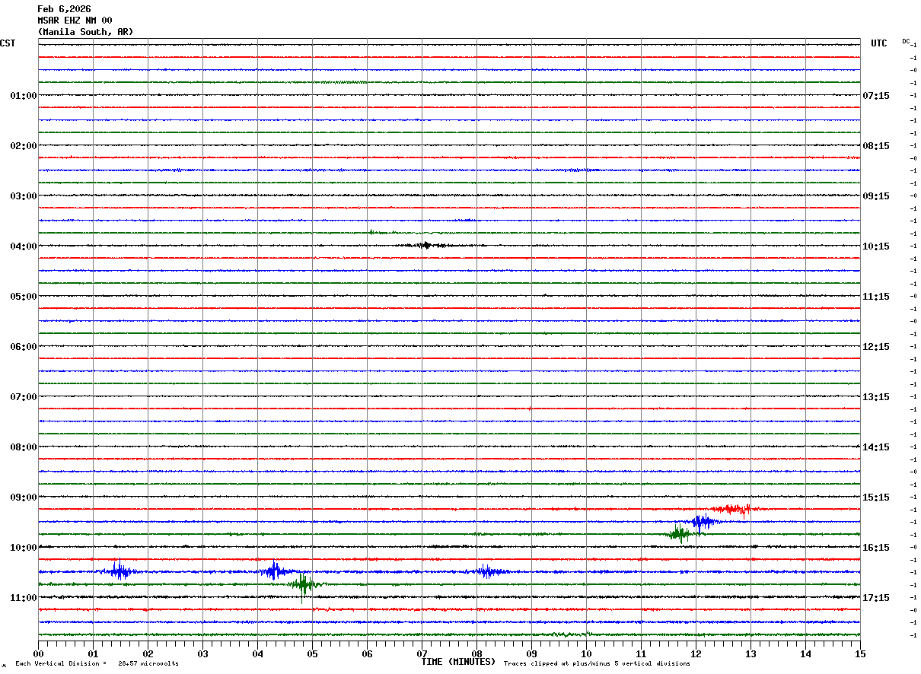This screenshot has height=674, width=921.
Task: Click the Feb 6,2026 date header
Action: coord(64,9)
